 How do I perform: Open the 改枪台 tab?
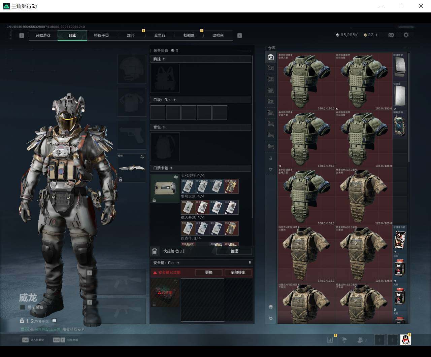coord(218,35)
